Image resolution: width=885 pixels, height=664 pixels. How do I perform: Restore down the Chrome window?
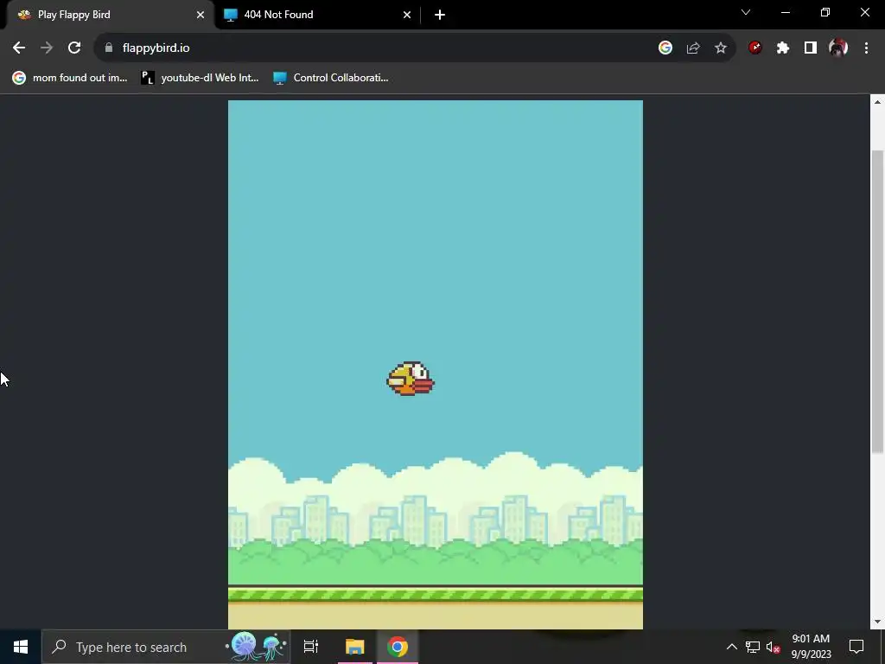[825, 12]
